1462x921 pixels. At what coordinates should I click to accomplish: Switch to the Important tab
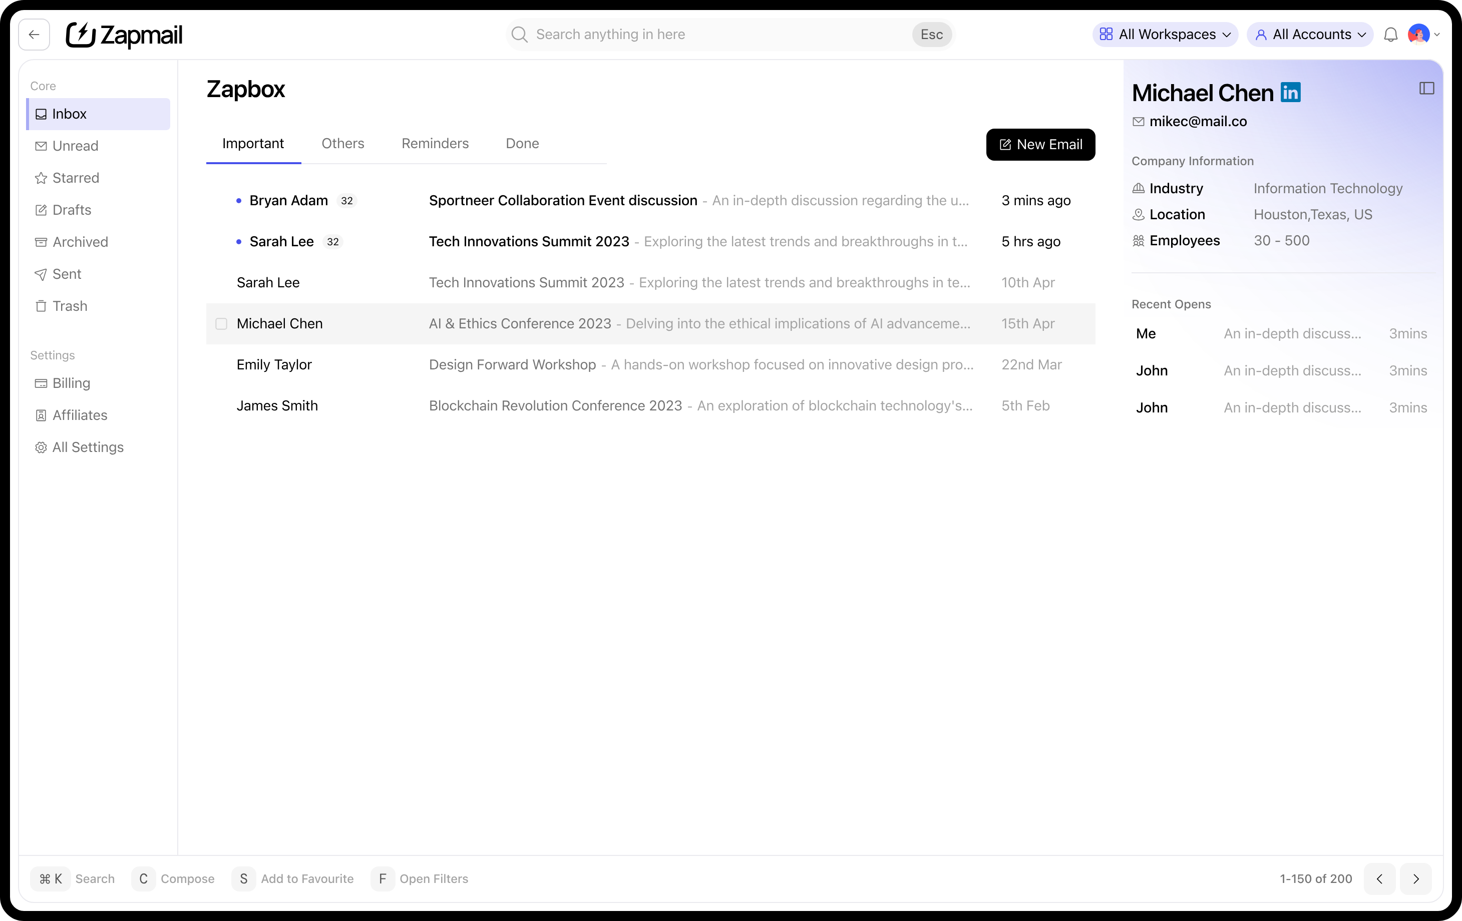coord(253,144)
